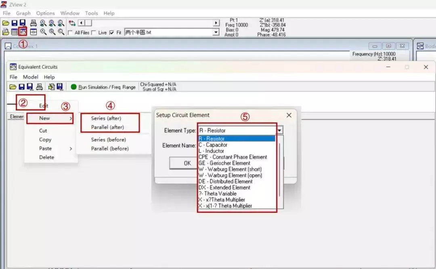Click the data point slider thumb
The height and width of the screenshot is (269, 436).
click(x=88, y=23)
